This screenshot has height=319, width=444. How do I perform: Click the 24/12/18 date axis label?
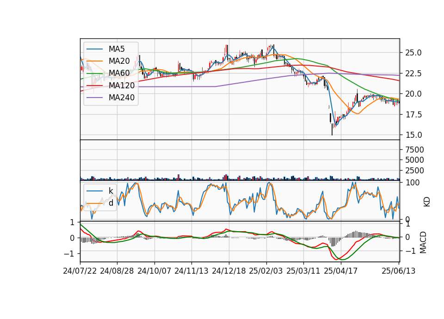pyautogui.click(x=229, y=271)
